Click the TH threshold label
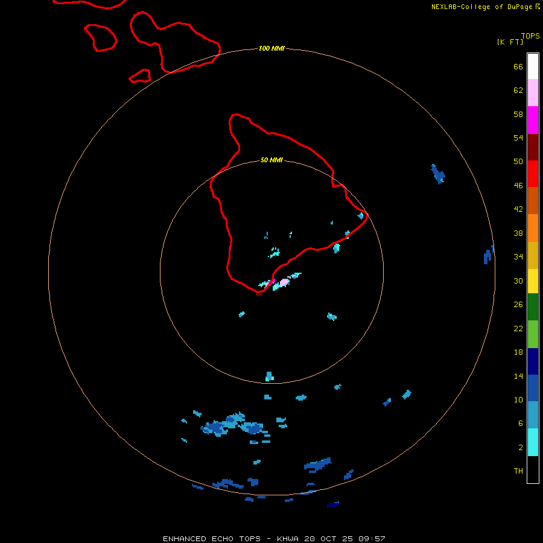This screenshot has height=543, width=543. (518, 471)
